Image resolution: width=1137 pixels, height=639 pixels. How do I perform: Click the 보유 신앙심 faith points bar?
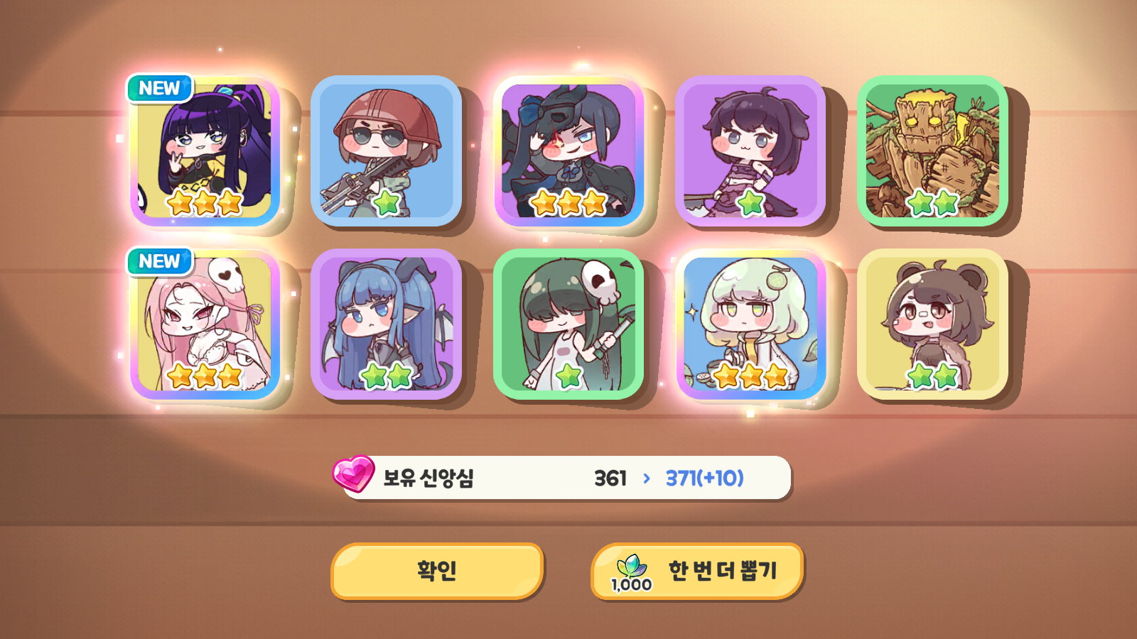click(x=566, y=478)
